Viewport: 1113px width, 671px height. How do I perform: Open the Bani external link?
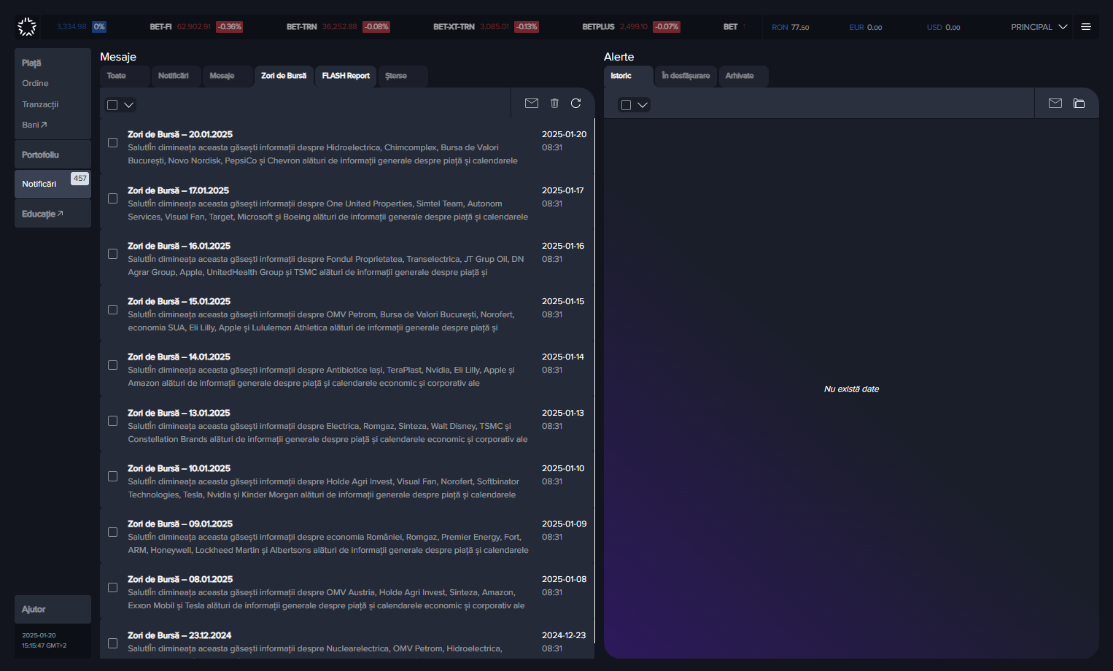(x=34, y=125)
